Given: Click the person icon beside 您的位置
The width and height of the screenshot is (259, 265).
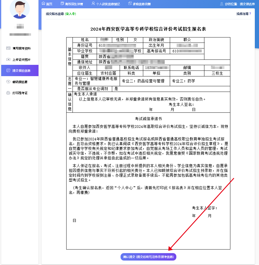Looking at the screenshot, I should coord(221,4).
